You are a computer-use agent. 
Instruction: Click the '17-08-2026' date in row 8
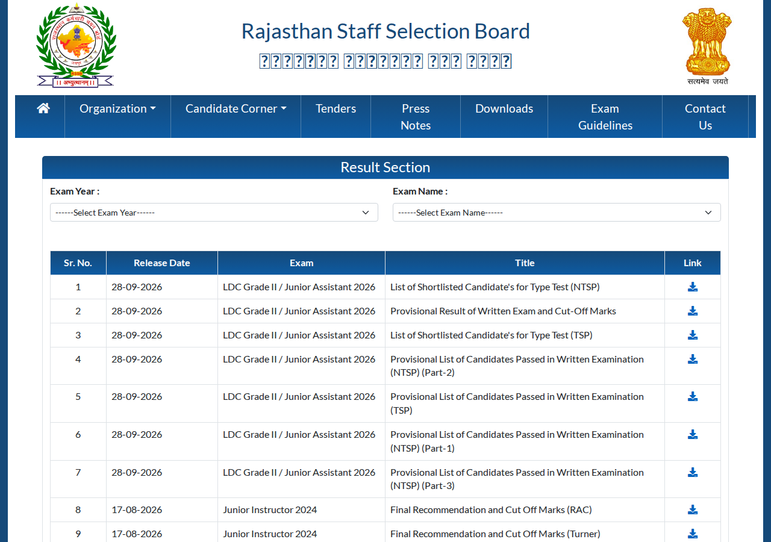[x=137, y=509]
